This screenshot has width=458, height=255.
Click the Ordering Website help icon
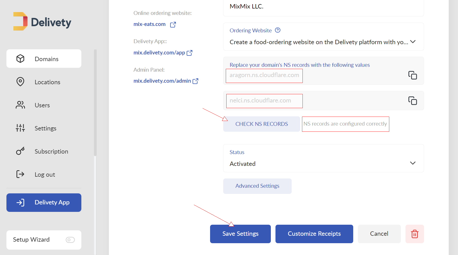278,30
